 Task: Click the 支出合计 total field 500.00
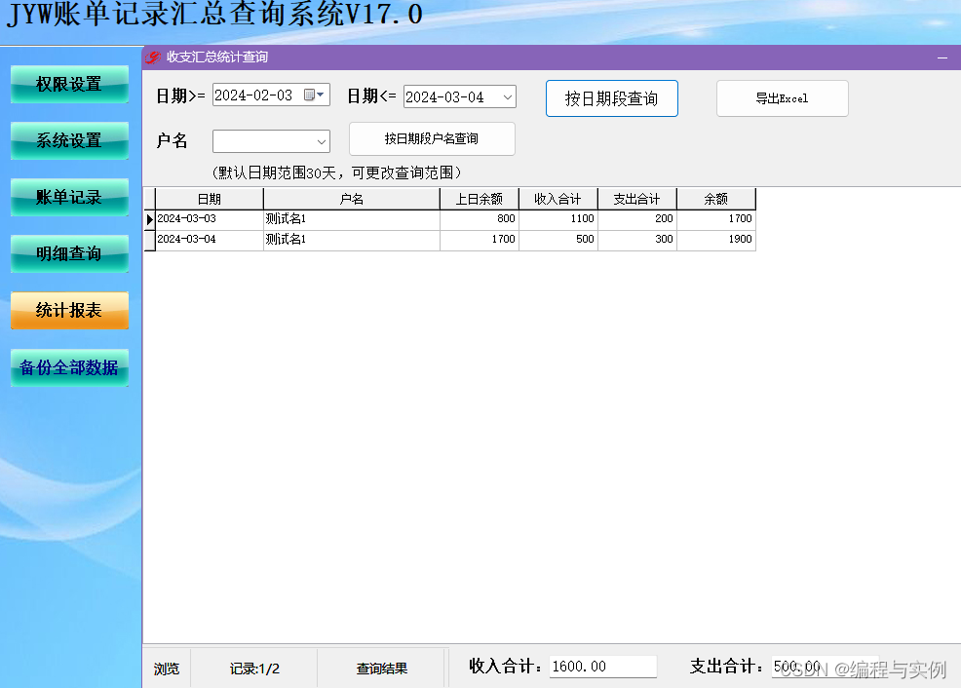[825, 667]
